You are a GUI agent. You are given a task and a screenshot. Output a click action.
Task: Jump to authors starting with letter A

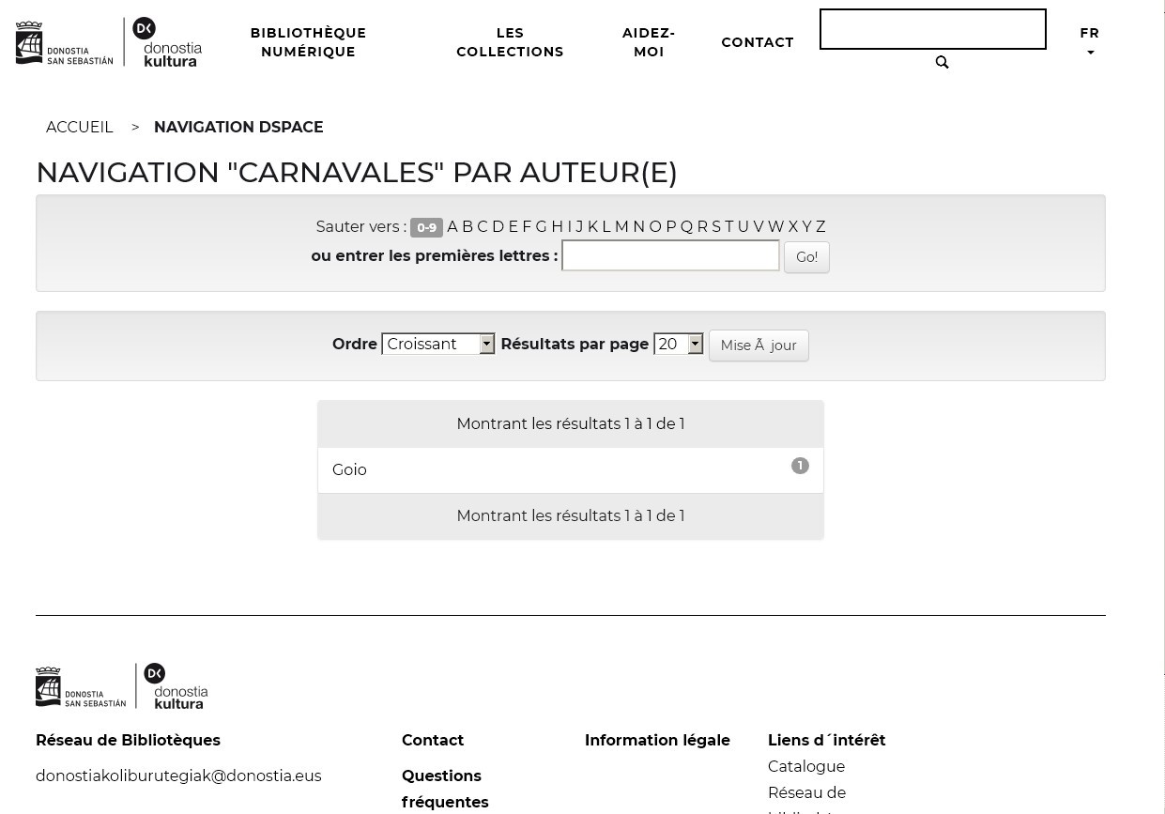click(452, 226)
